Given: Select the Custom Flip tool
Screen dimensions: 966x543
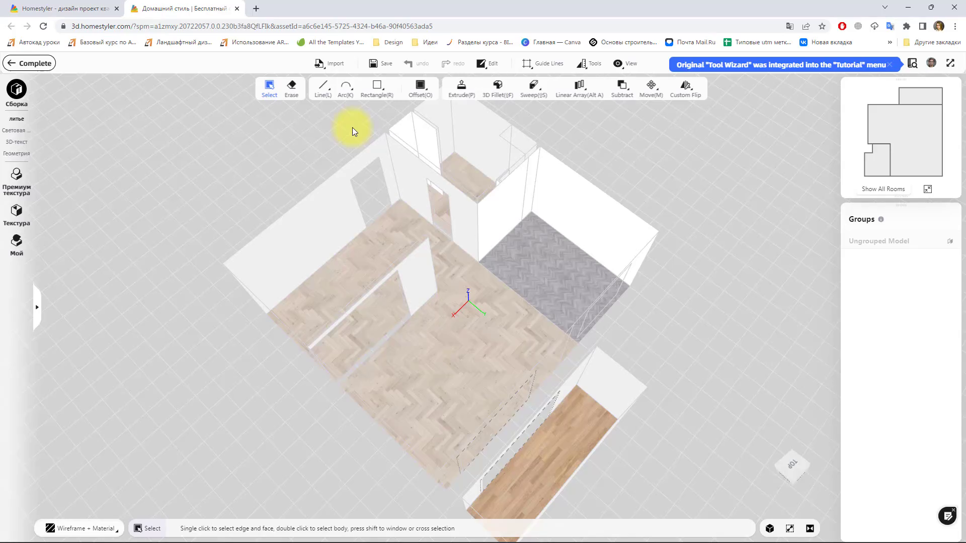Looking at the screenshot, I should point(685,88).
